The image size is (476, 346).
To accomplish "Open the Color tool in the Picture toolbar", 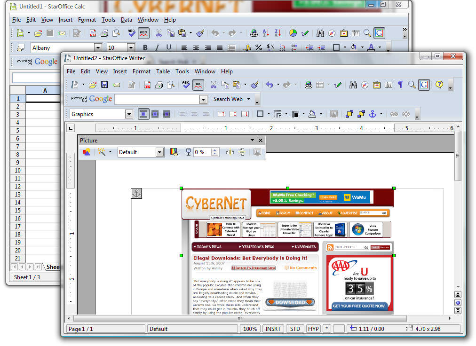I will [x=174, y=152].
